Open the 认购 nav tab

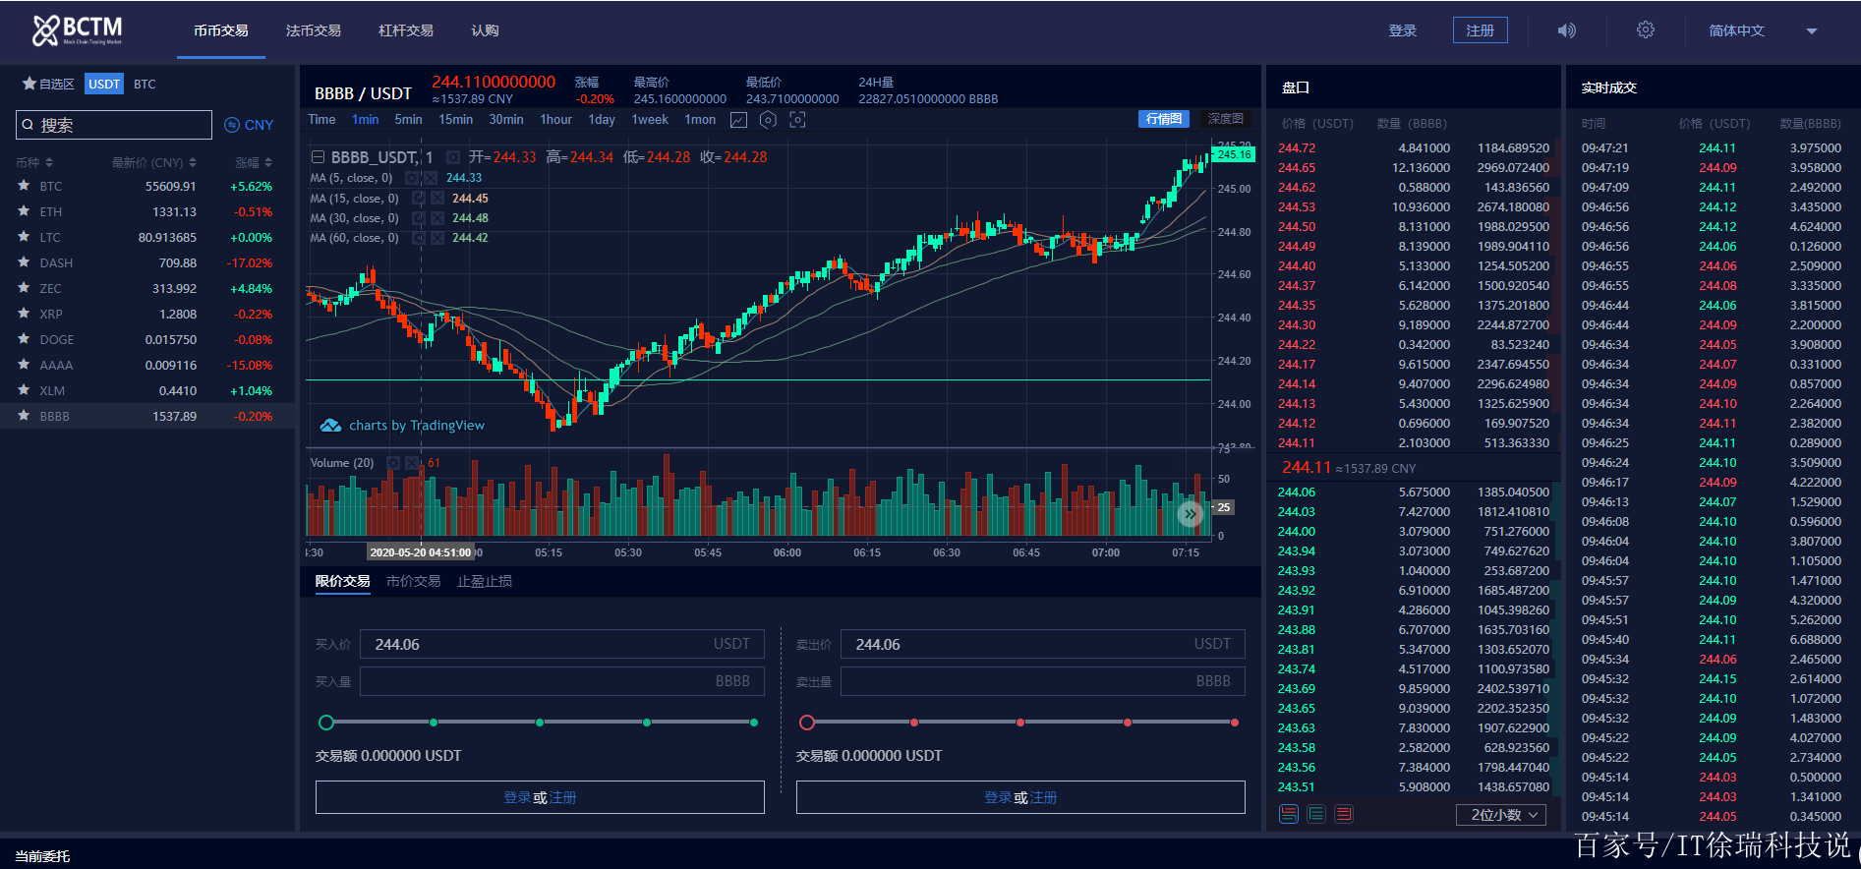pos(485,30)
